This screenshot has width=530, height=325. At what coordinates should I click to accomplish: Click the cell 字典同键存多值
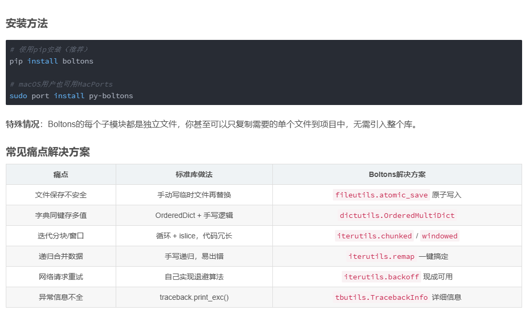pos(61,215)
